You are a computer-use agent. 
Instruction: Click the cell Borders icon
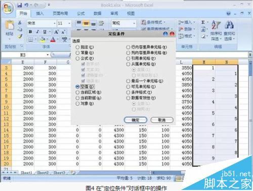(x=30, y=40)
